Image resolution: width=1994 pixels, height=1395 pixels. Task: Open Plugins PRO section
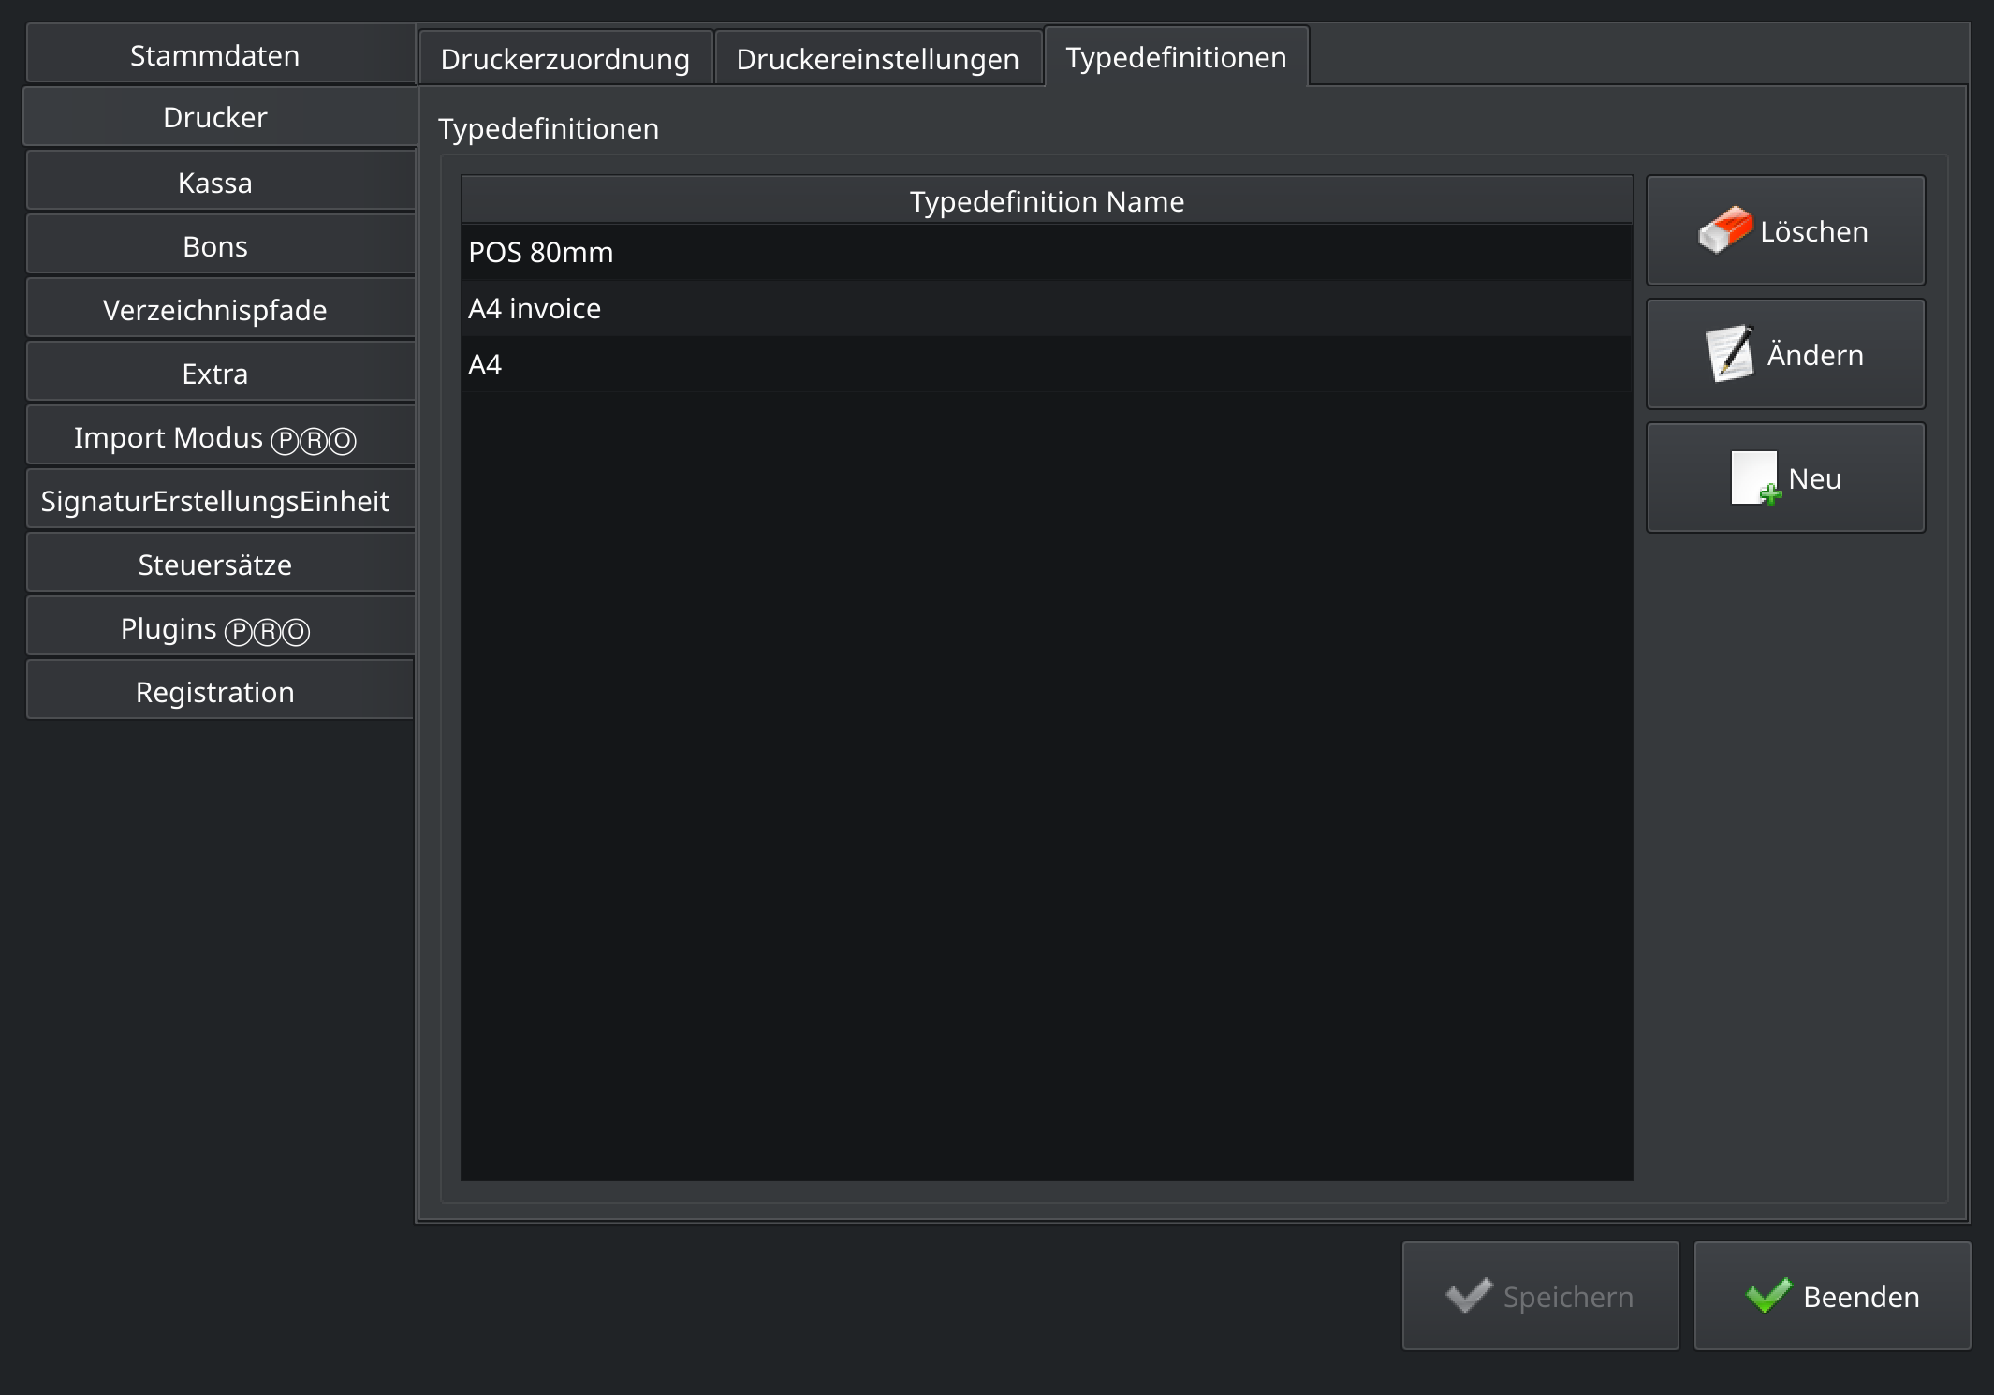click(220, 628)
